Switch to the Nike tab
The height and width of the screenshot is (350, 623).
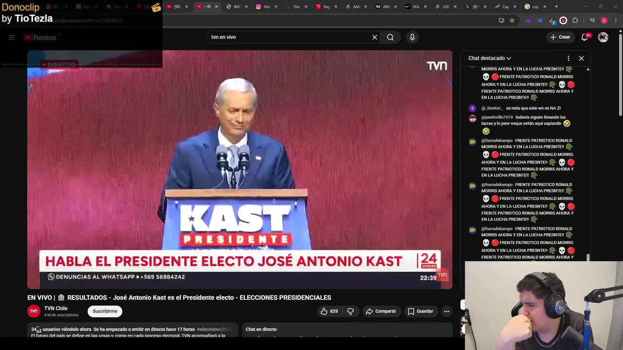415,7
